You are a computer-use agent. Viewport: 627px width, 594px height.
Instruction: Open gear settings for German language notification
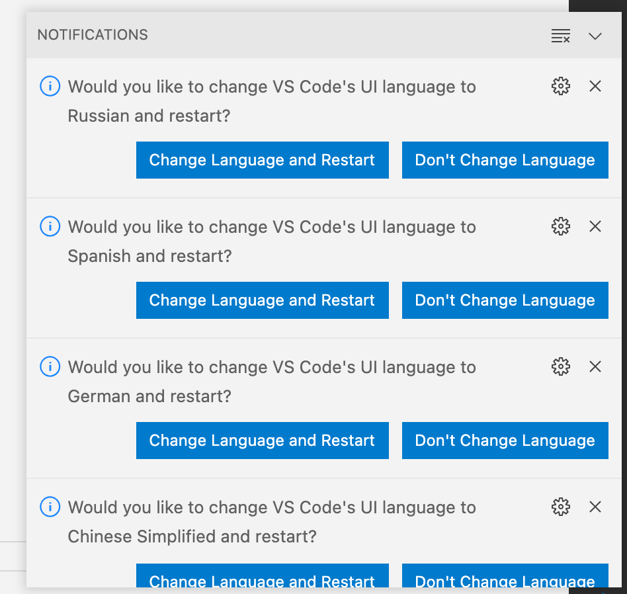[x=561, y=366]
